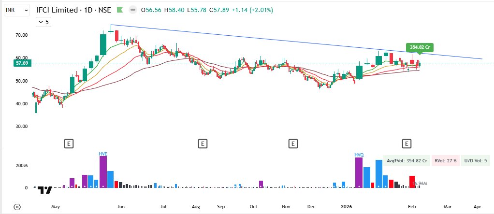Click the Jun time axis label
Image resolution: width=494 pixels, height=214 pixels.
click(121, 207)
